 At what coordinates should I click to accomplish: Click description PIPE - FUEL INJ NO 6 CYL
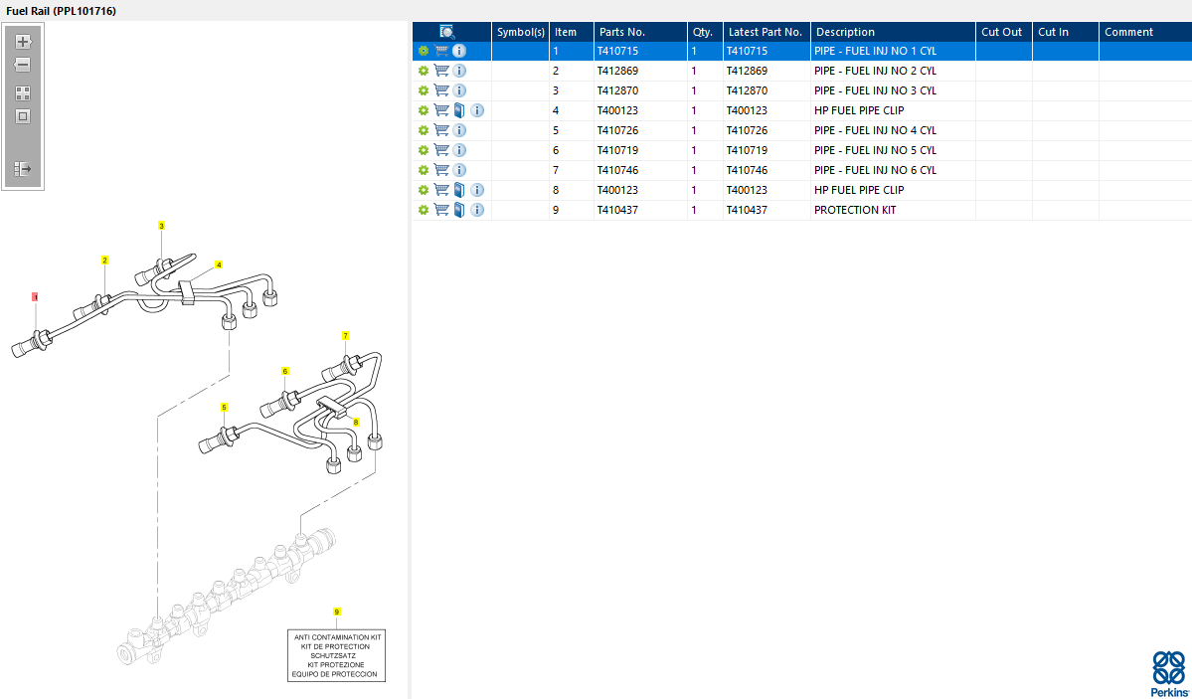(x=875, y=170)
